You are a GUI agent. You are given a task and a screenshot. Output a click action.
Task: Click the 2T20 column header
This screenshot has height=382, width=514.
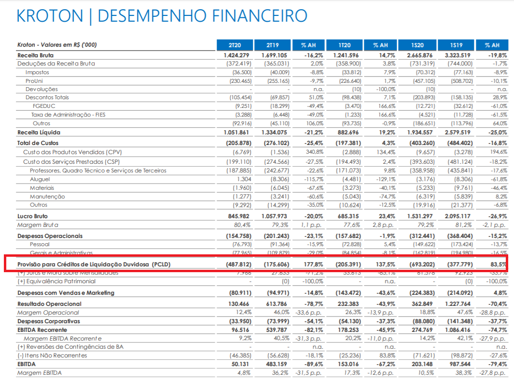tap(234, 45)
